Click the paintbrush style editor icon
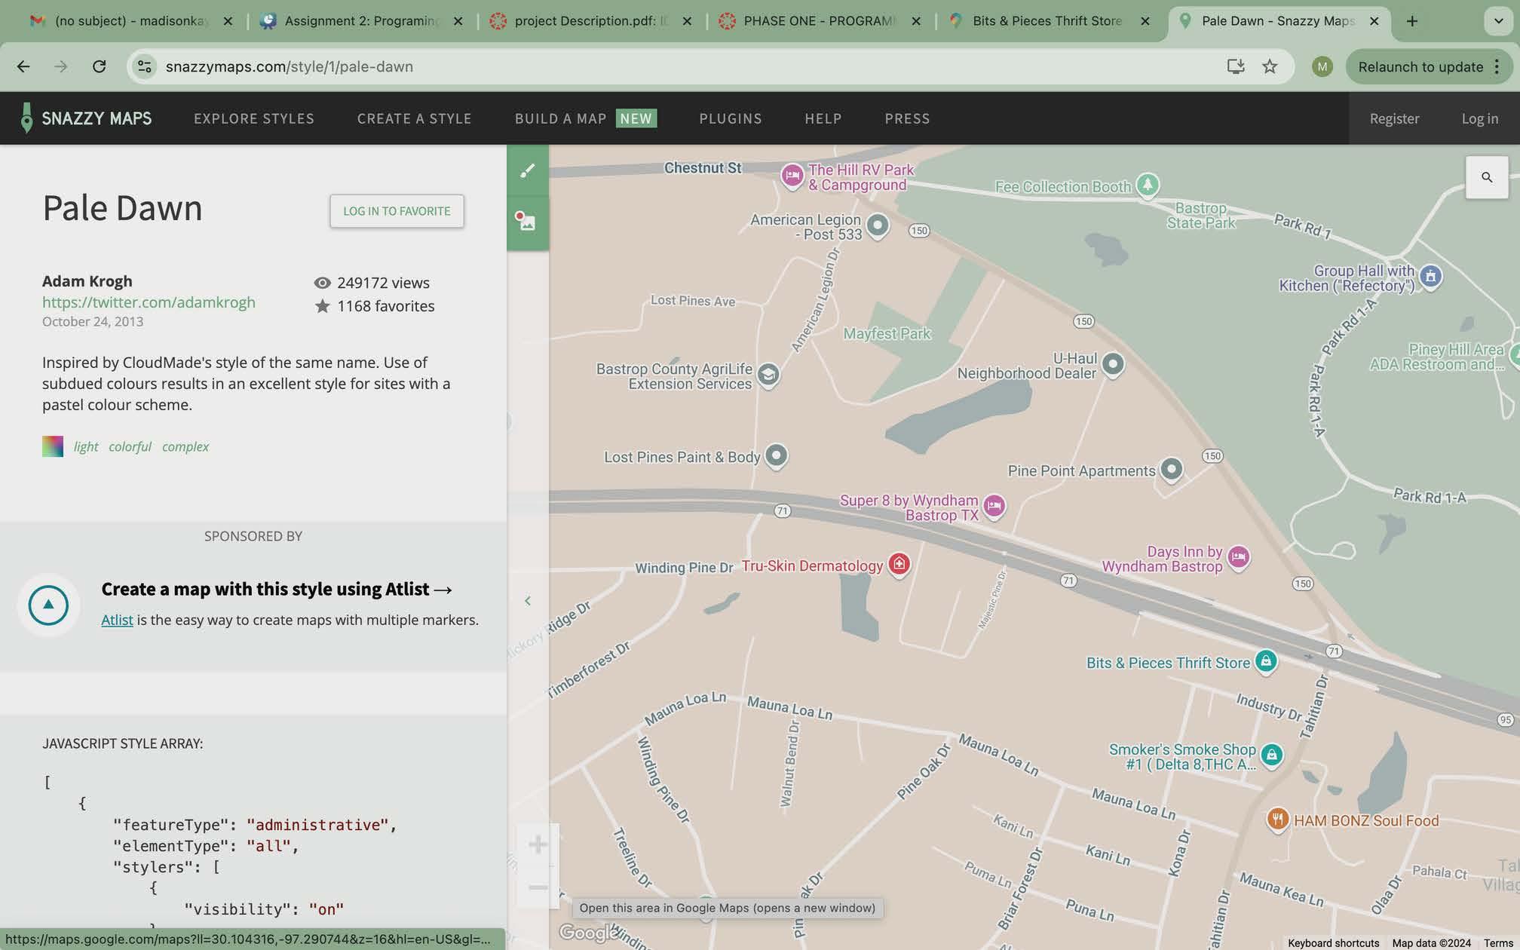The width and height of the screenshot is (1520, 950). [528, 171]
